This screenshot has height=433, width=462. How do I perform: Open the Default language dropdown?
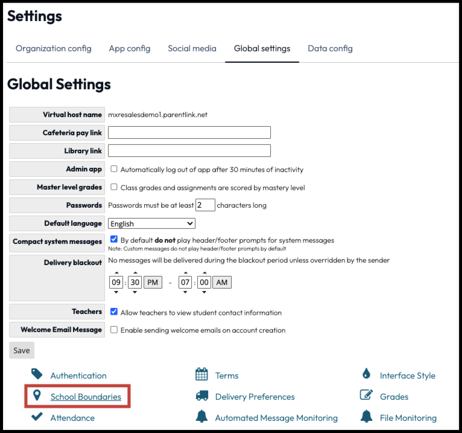151,223
